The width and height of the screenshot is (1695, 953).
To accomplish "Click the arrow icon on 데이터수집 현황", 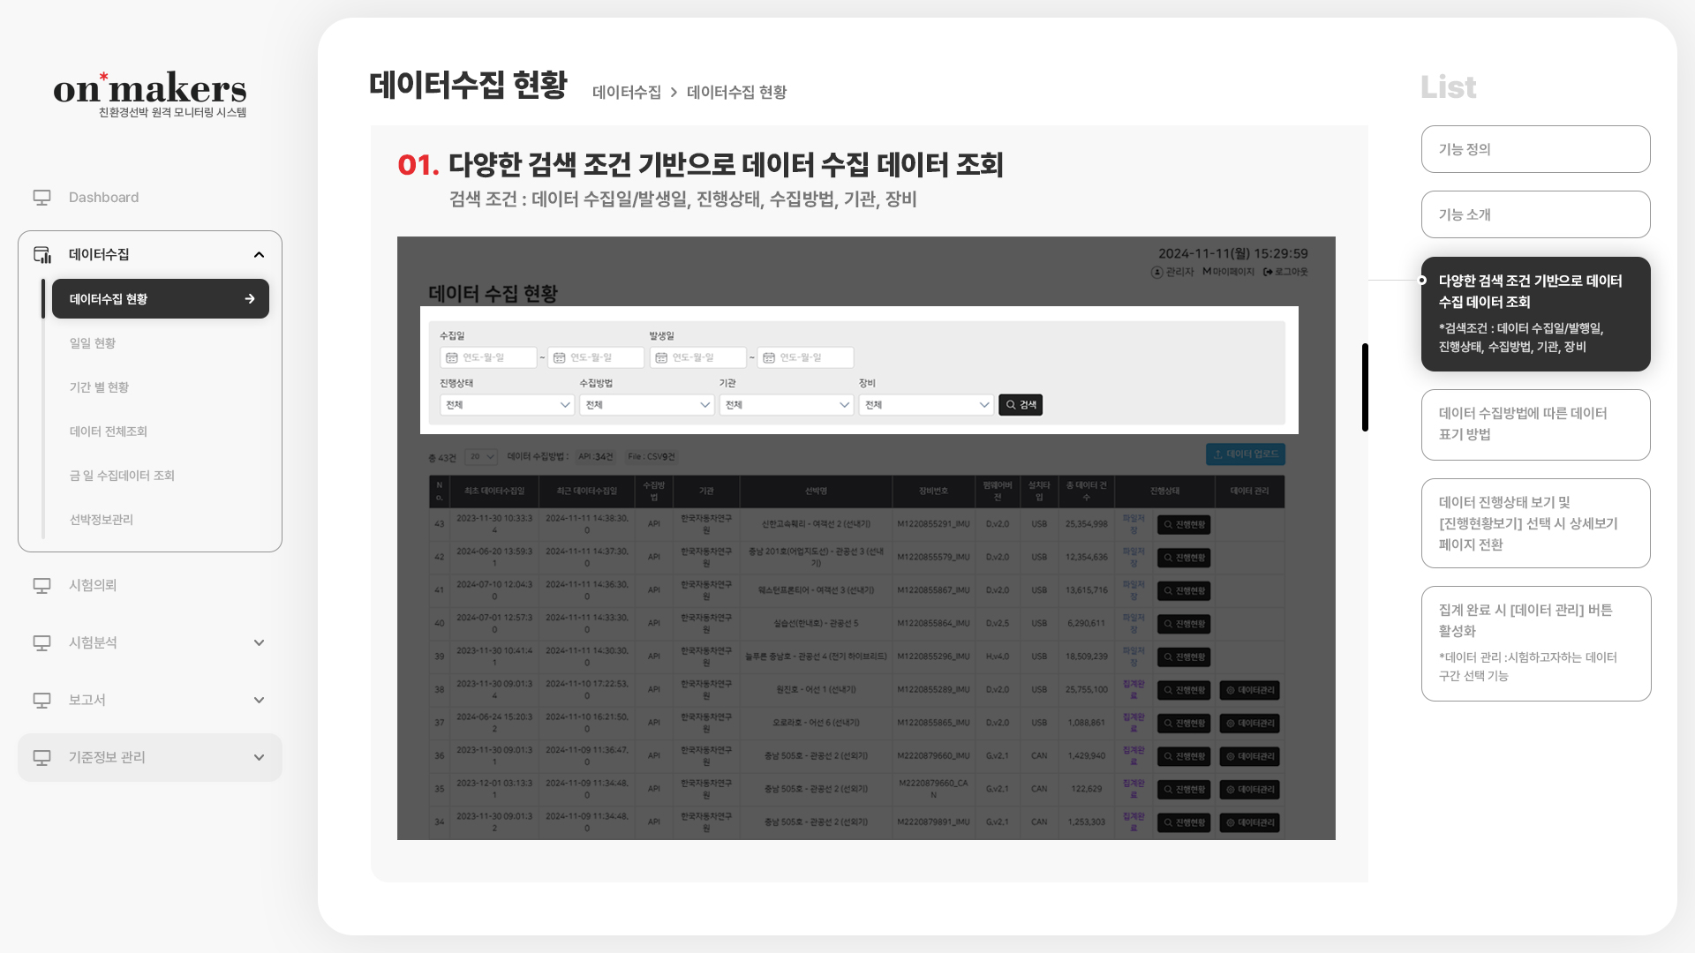I will [250, 299].
